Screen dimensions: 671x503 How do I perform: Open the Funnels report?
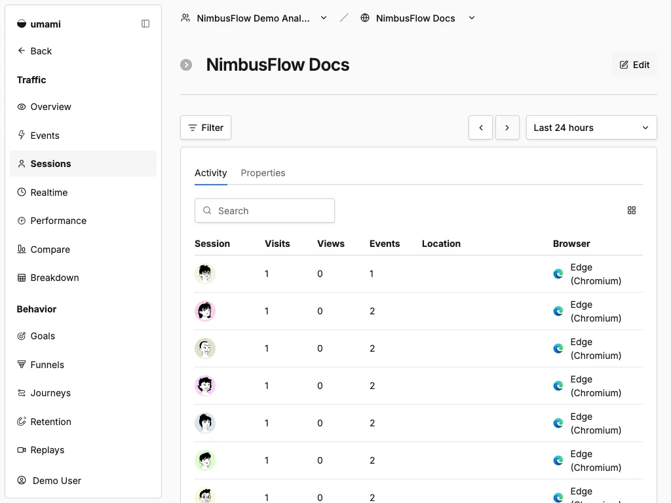[83, 365]
